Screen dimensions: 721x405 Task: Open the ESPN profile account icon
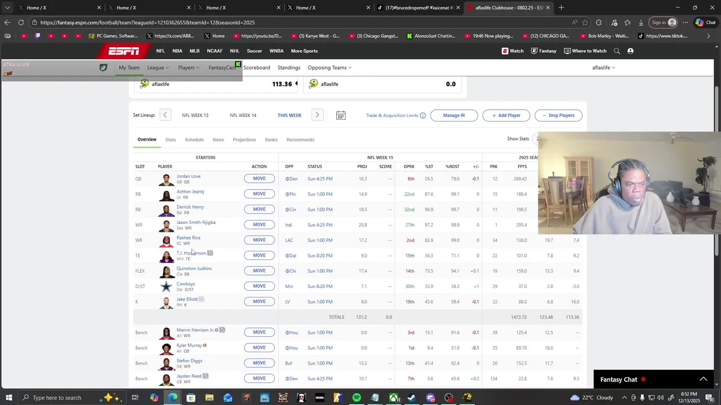630,51
